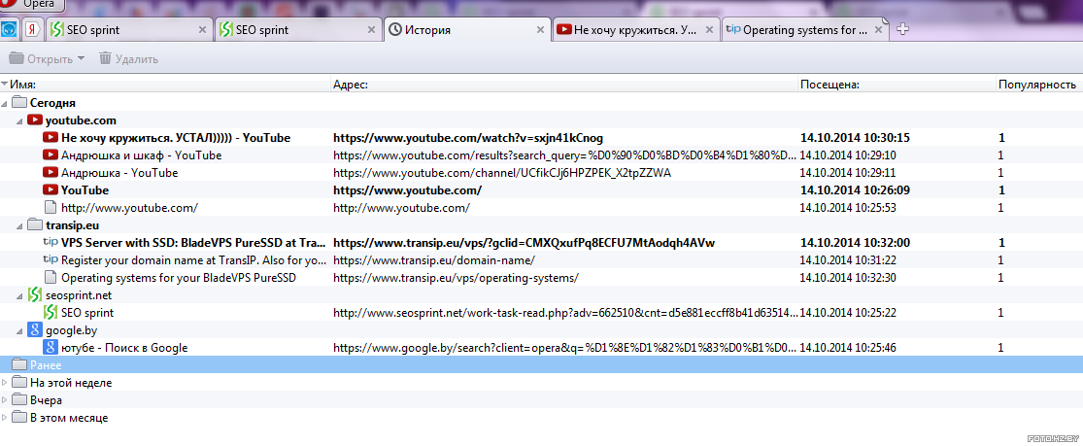Click address 'https://www.transip.eu/domain-name/'
The image size is (1083, 446).
(434, 260)
